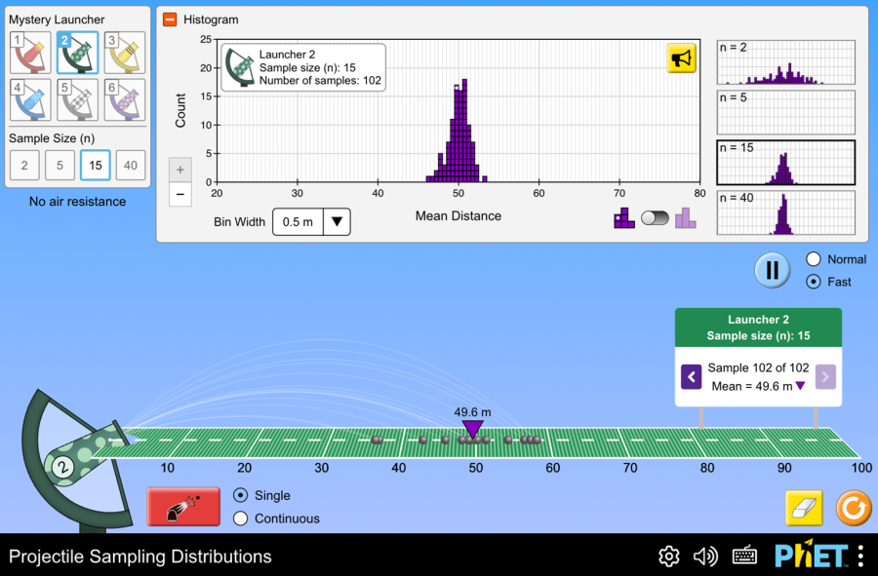Select Continuous launch mode

pos(241,518)
